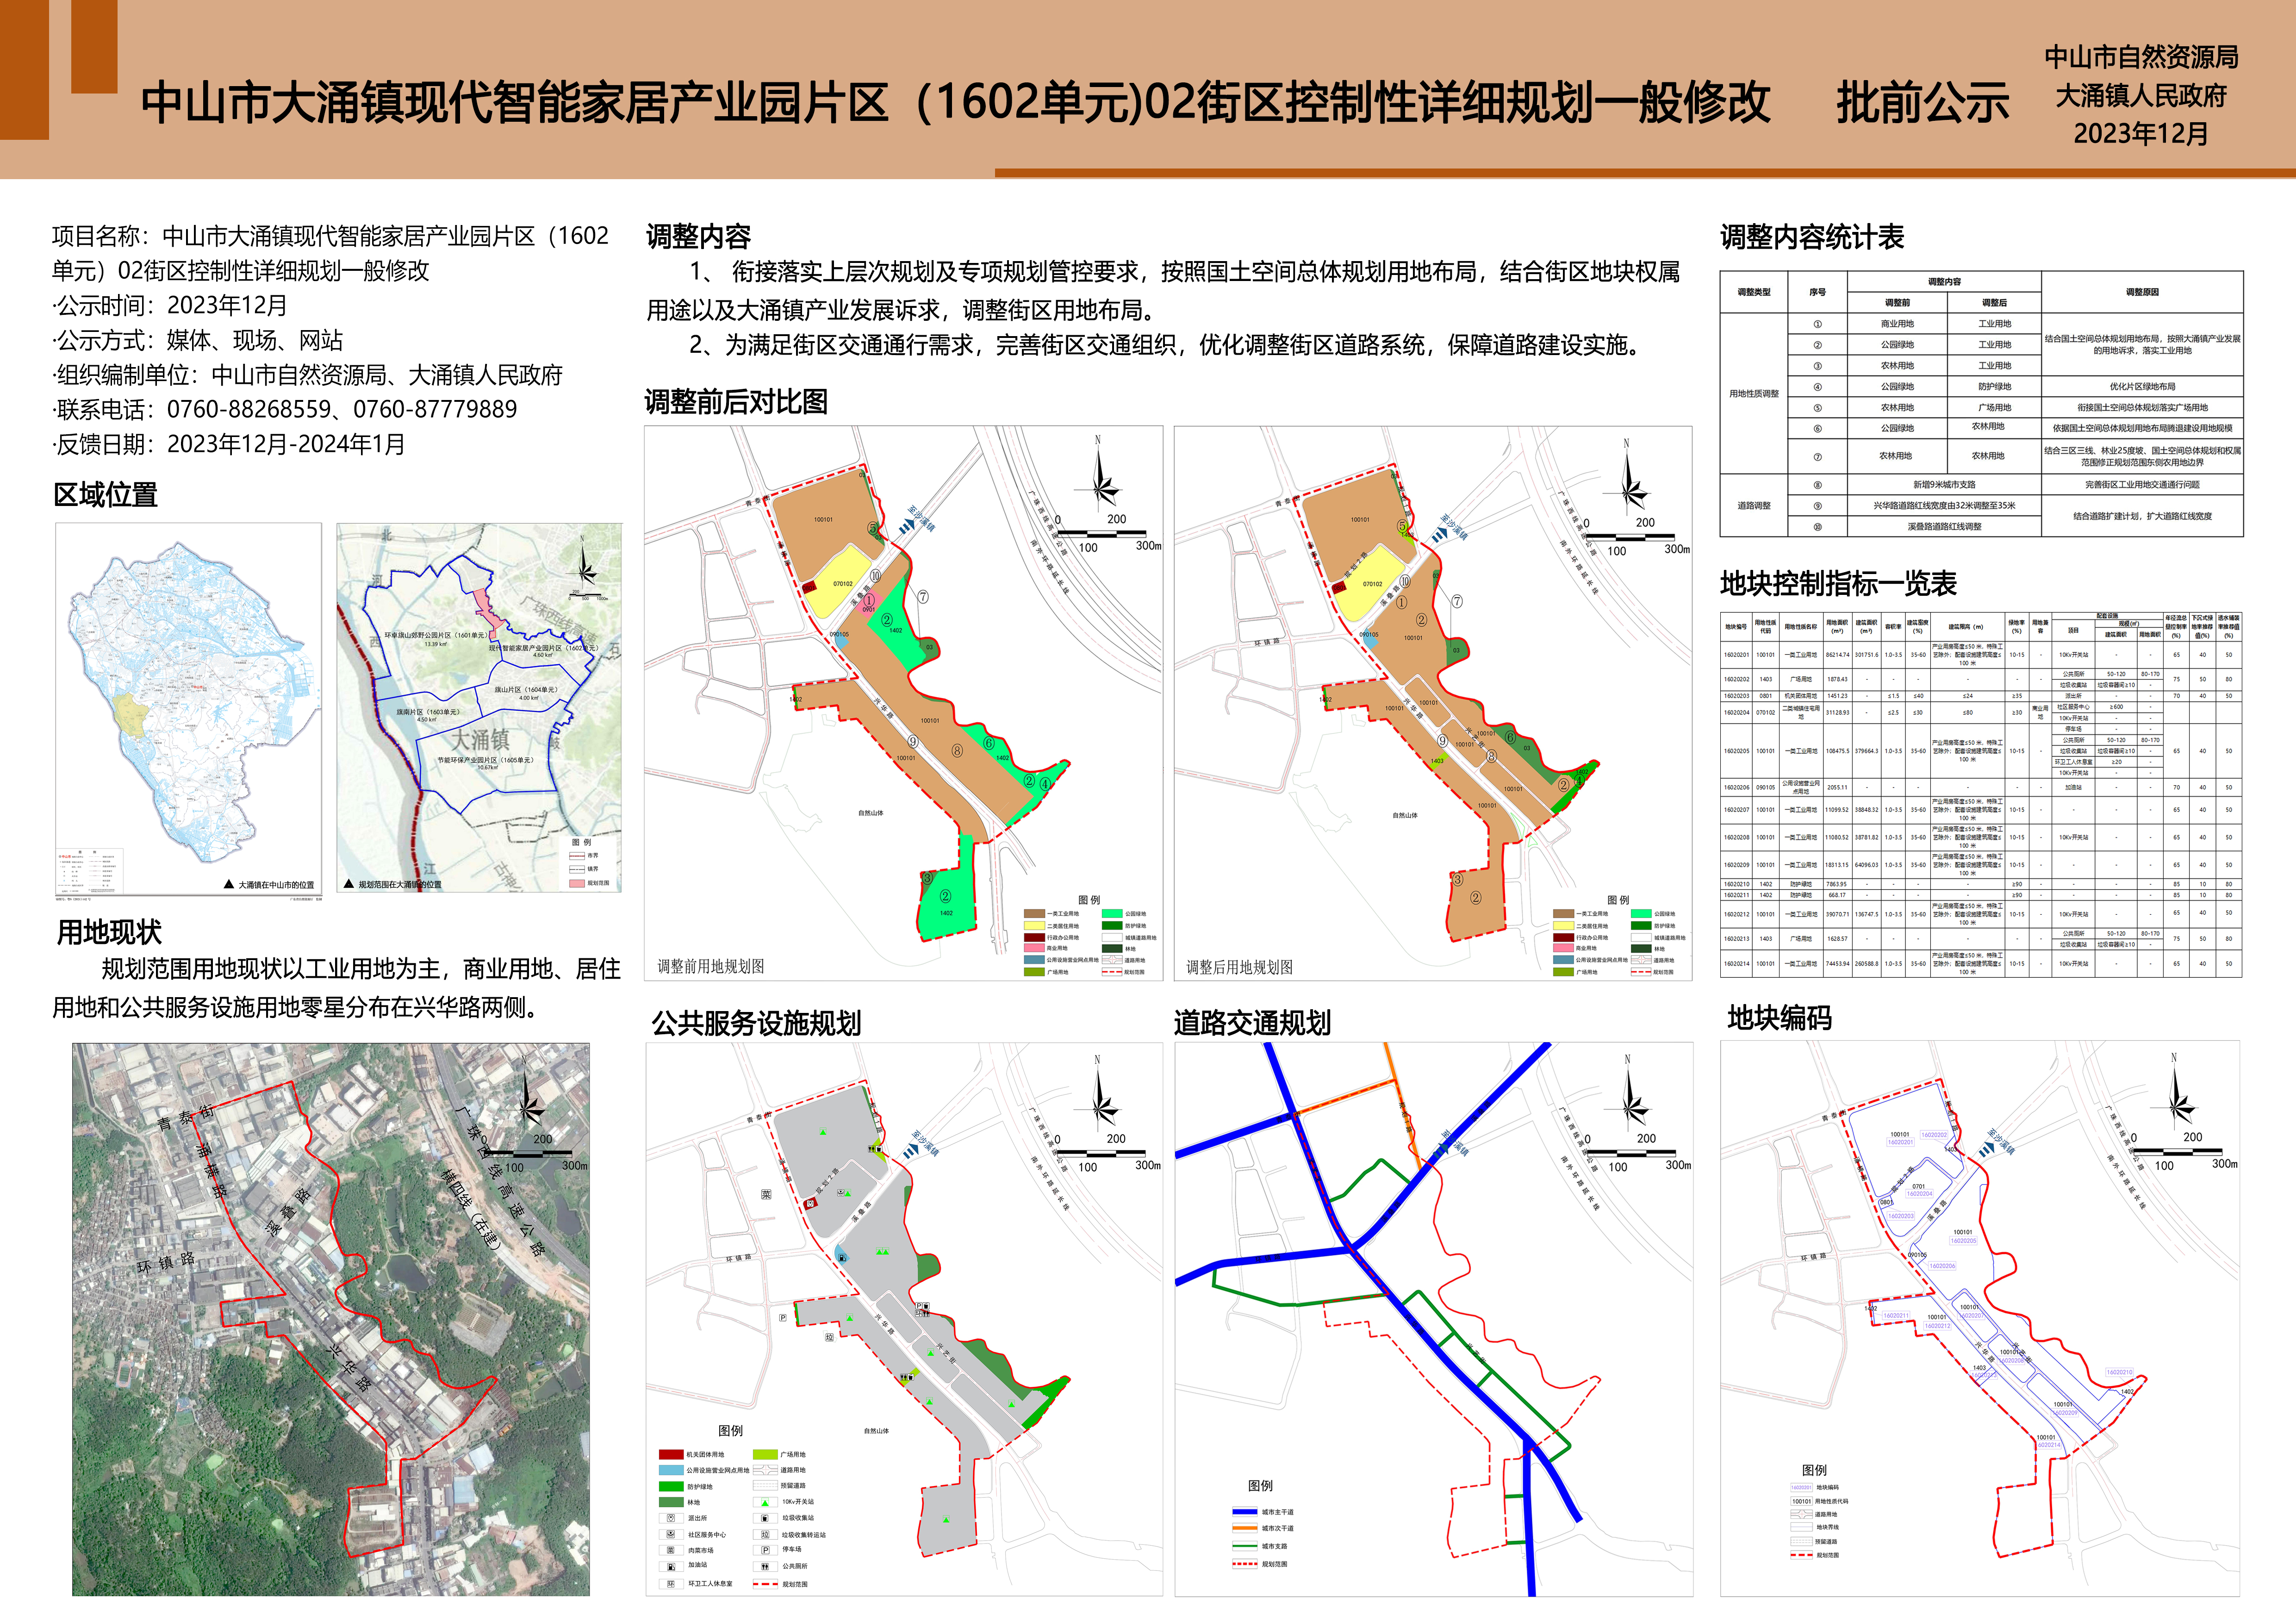Click the 批前公示 title text
Image resolution: width=2296 pixels, height=1624 pixels.
click(x=1922, y=103)
